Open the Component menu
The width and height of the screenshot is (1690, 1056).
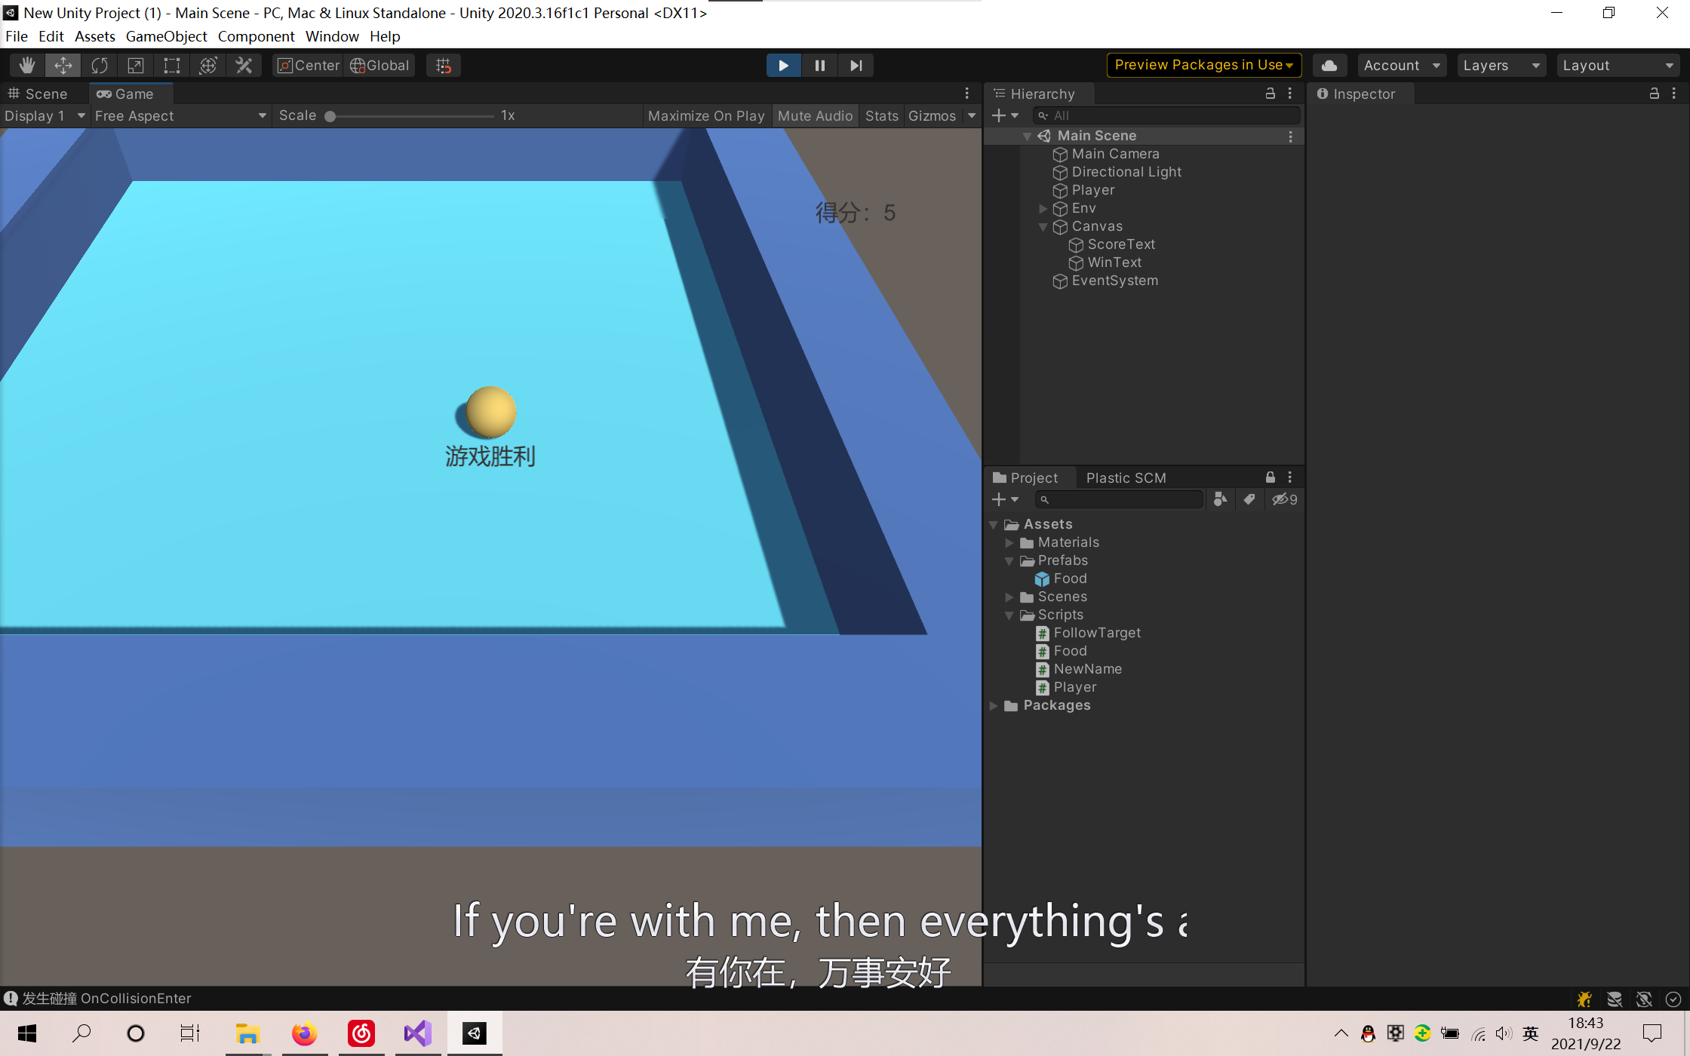256,36
